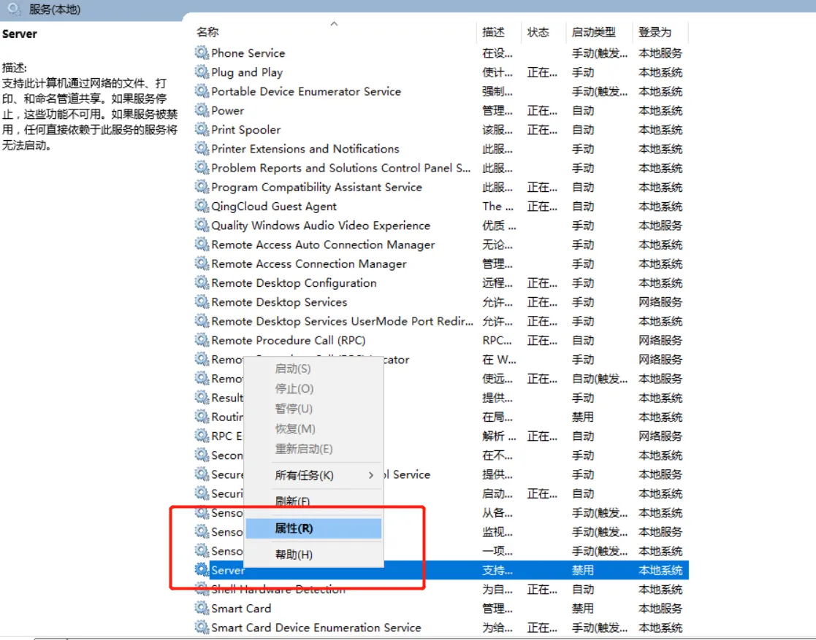Select the Plug and Play service row
The height and width of the screenshot is (640, 816).
(247, 72)
